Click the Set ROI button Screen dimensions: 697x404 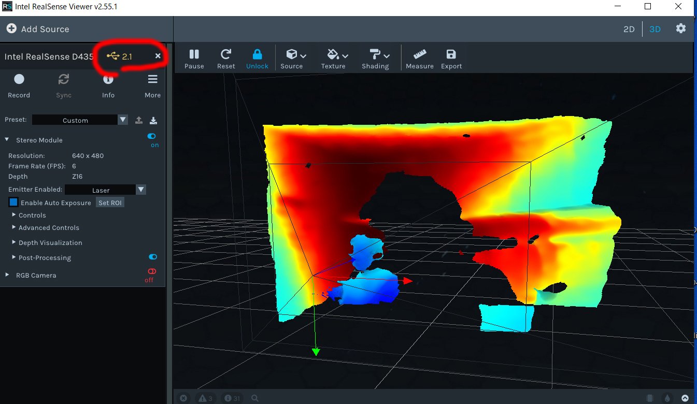coord(110,203)
